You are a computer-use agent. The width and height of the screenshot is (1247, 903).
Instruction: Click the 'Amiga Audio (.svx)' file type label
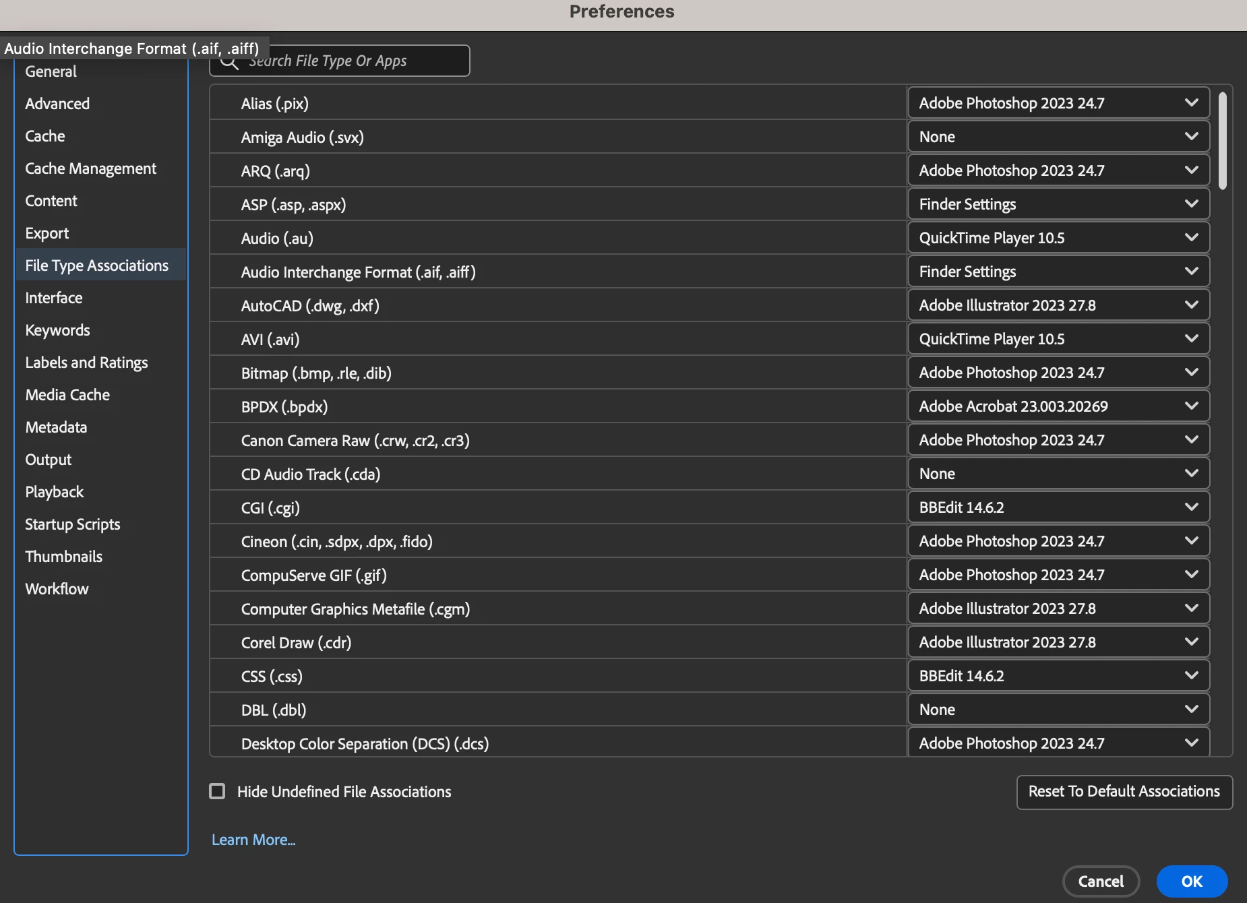[x=303, y=137]
